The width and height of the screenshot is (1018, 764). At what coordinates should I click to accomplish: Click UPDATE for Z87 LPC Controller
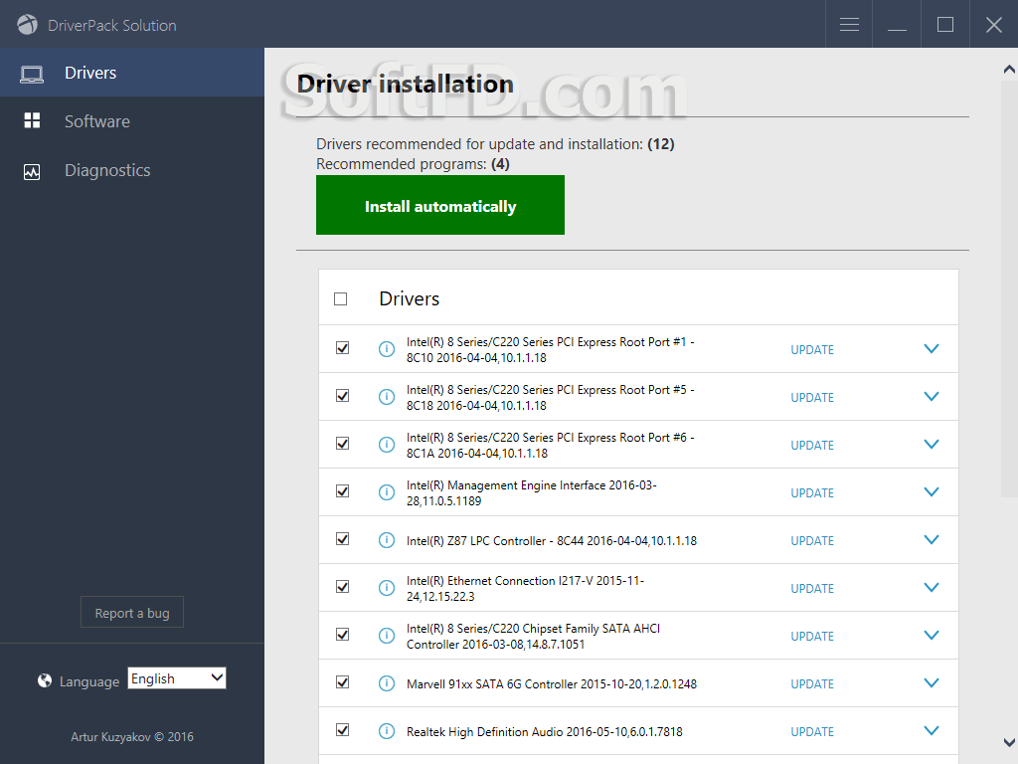(x=812, y=540)
